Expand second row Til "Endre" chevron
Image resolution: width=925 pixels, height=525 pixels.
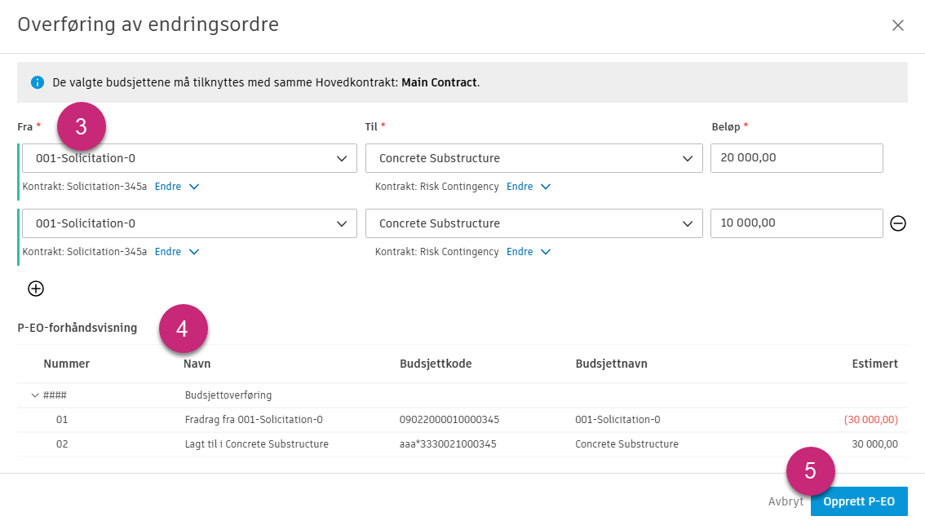click(545, 251)
